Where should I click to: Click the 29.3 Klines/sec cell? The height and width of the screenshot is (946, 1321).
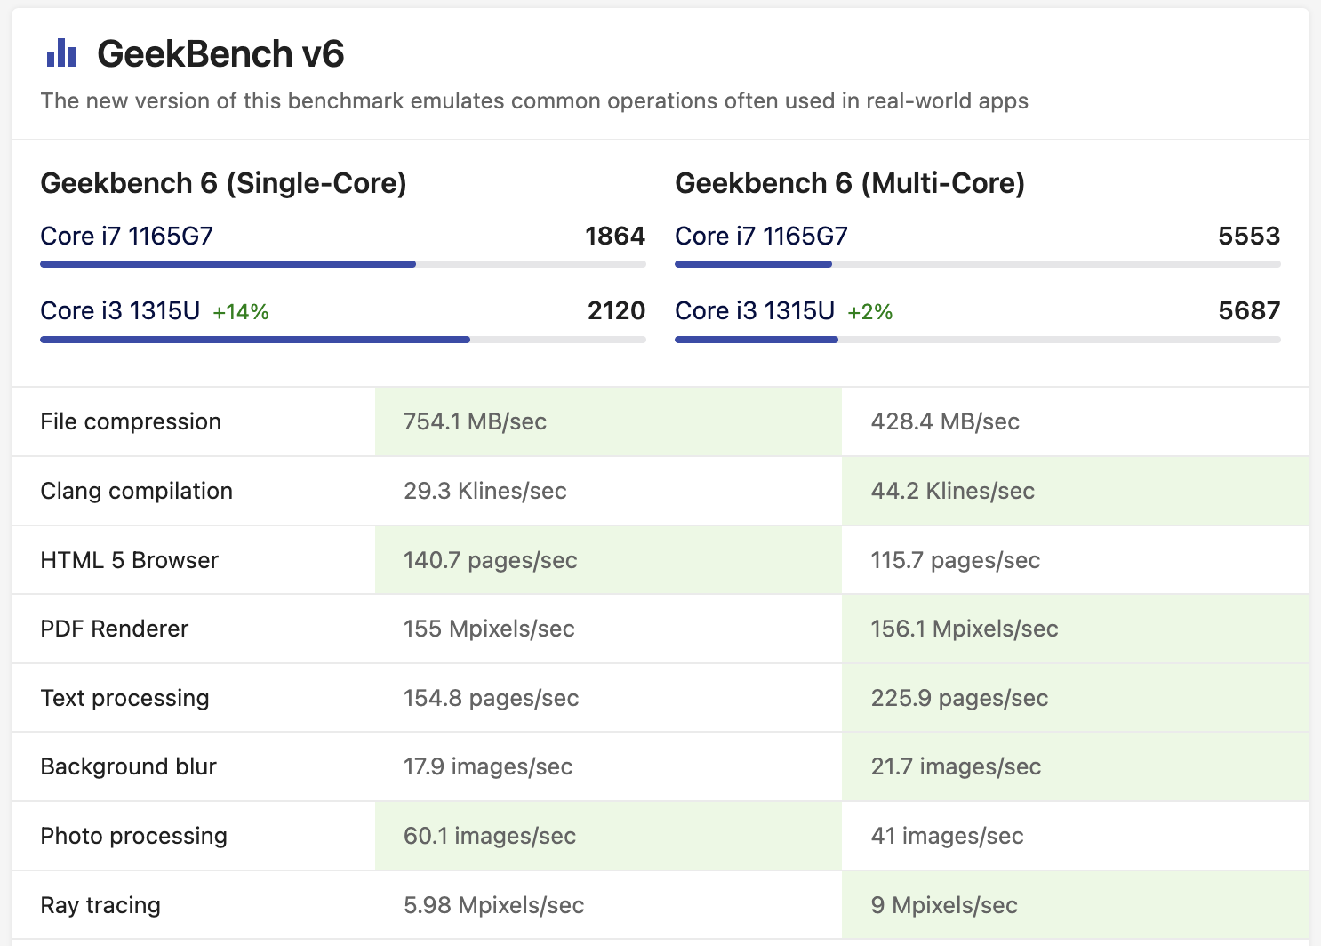[x=608, y=491]
